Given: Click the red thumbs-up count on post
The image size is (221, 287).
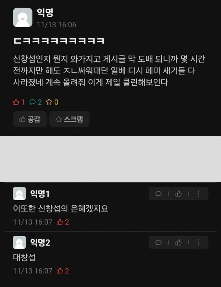Looking at the screenshot, I should pos(18,102).
